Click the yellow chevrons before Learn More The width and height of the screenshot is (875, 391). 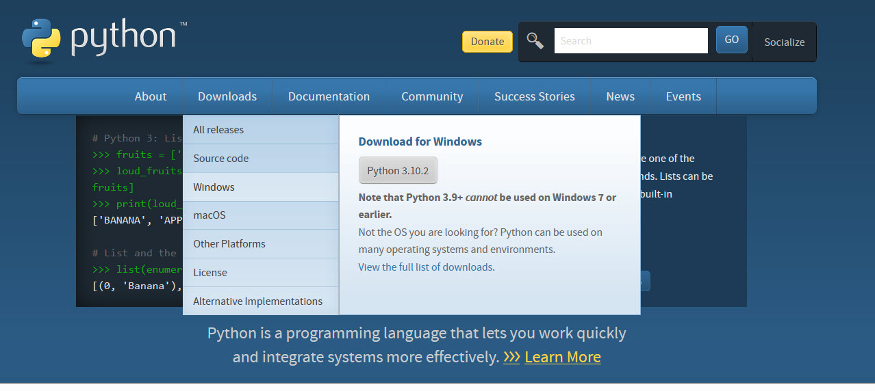tap(511, 357)
